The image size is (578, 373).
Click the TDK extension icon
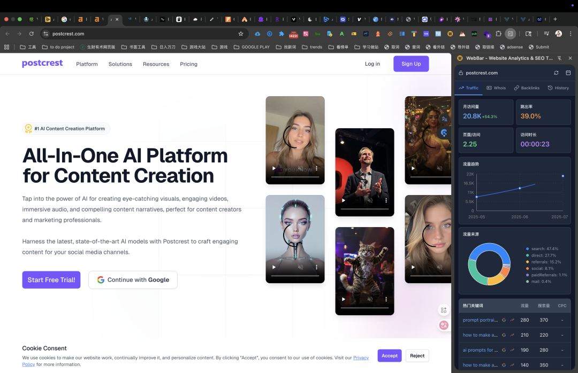[x=426, y=34]
